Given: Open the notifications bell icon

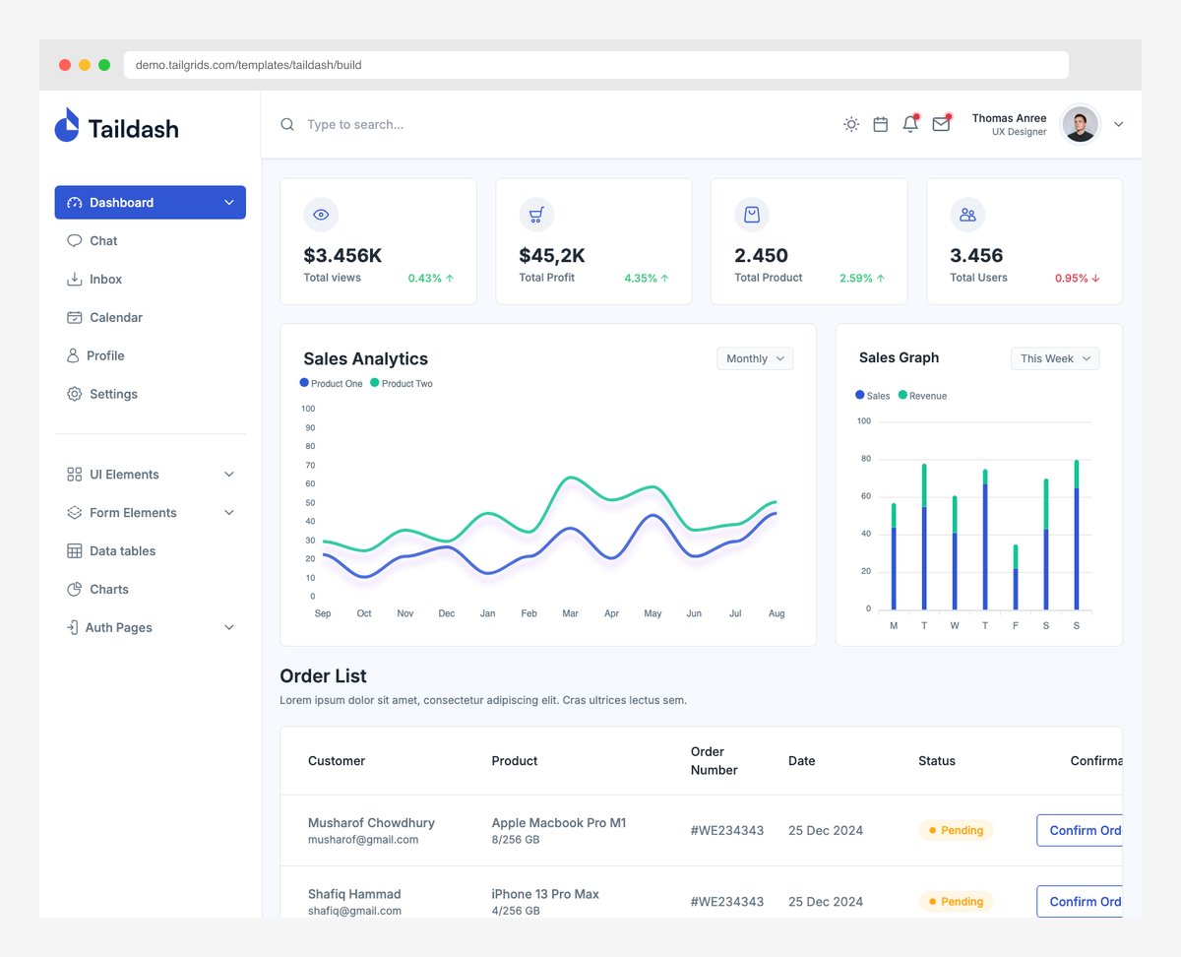Looking at the screenshot, I should click(909, 124).
